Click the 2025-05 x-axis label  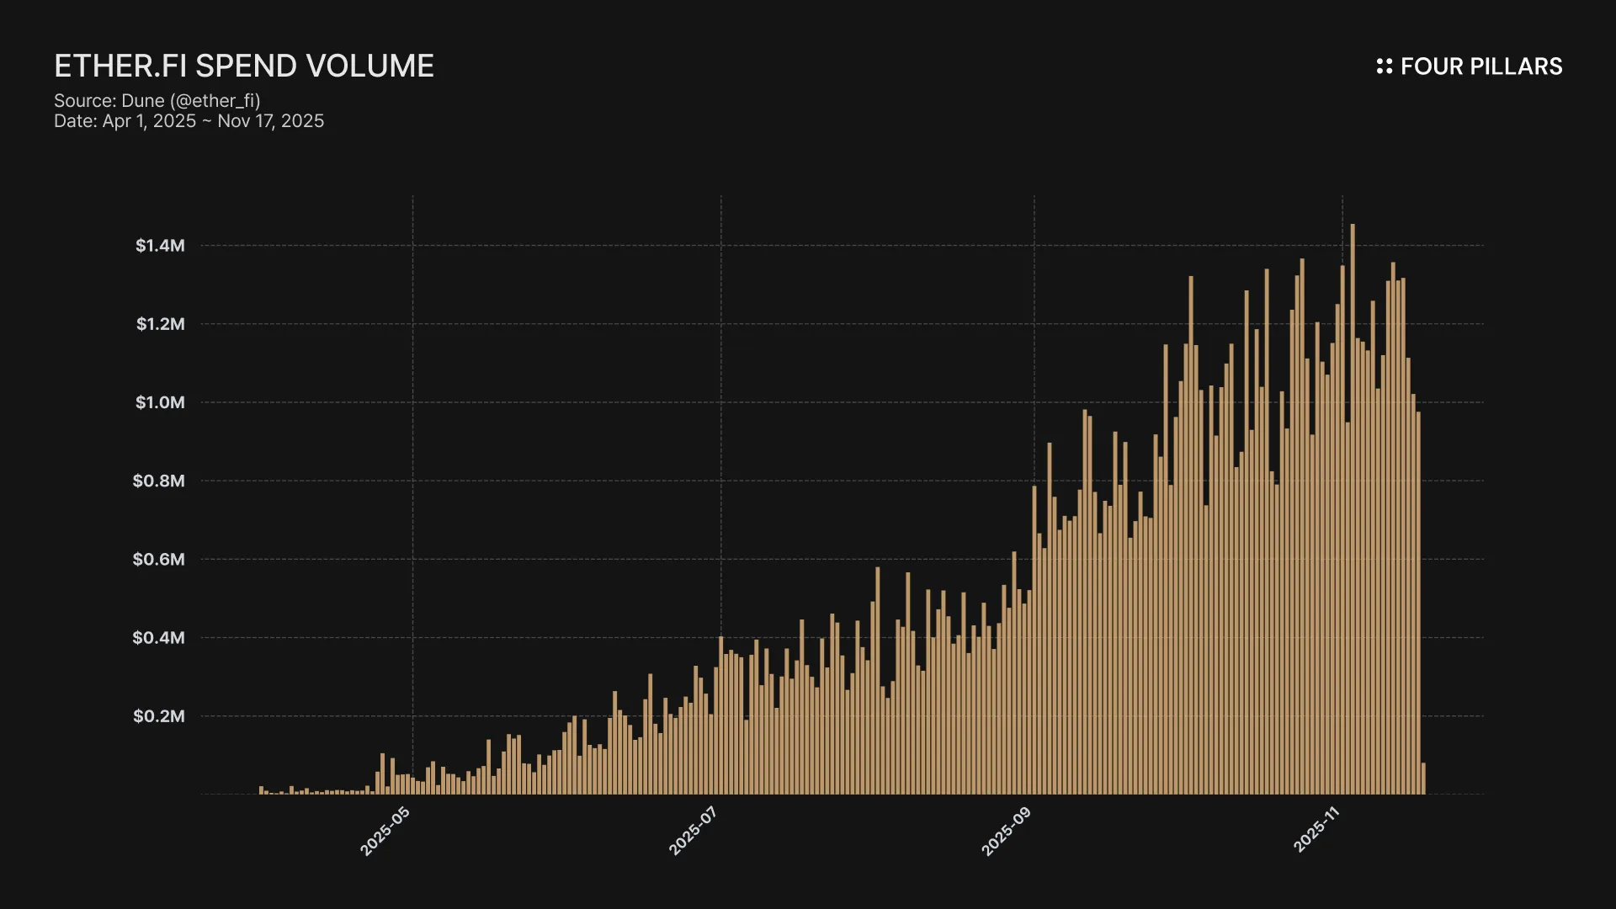pos(385,831)
